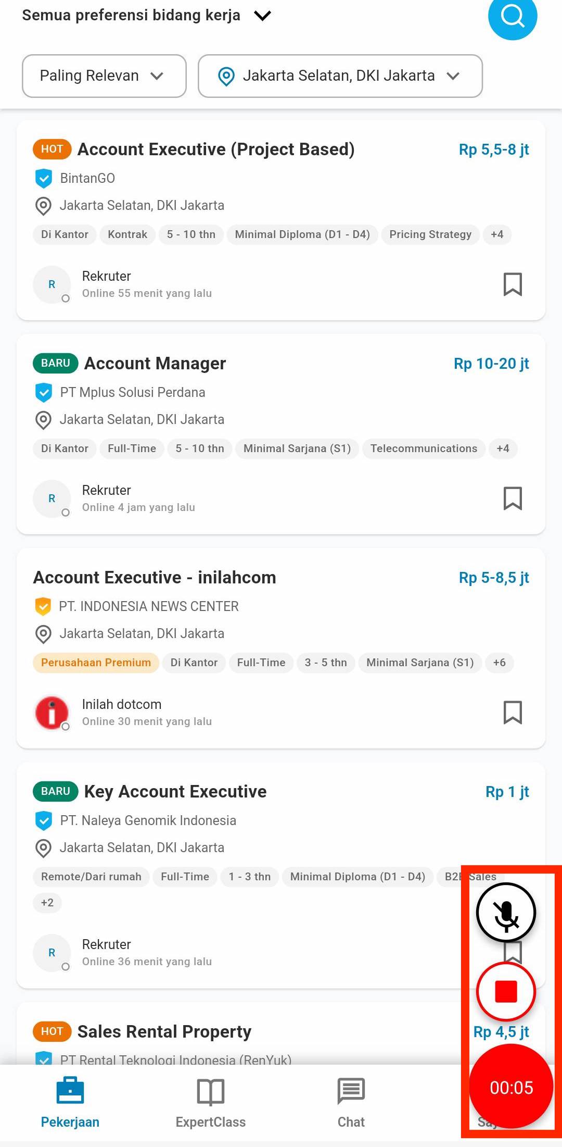Tap the Inilah dotcom recruiter avatar
This screenshot has height=1147, width=562.
click(x=52, y=713)
